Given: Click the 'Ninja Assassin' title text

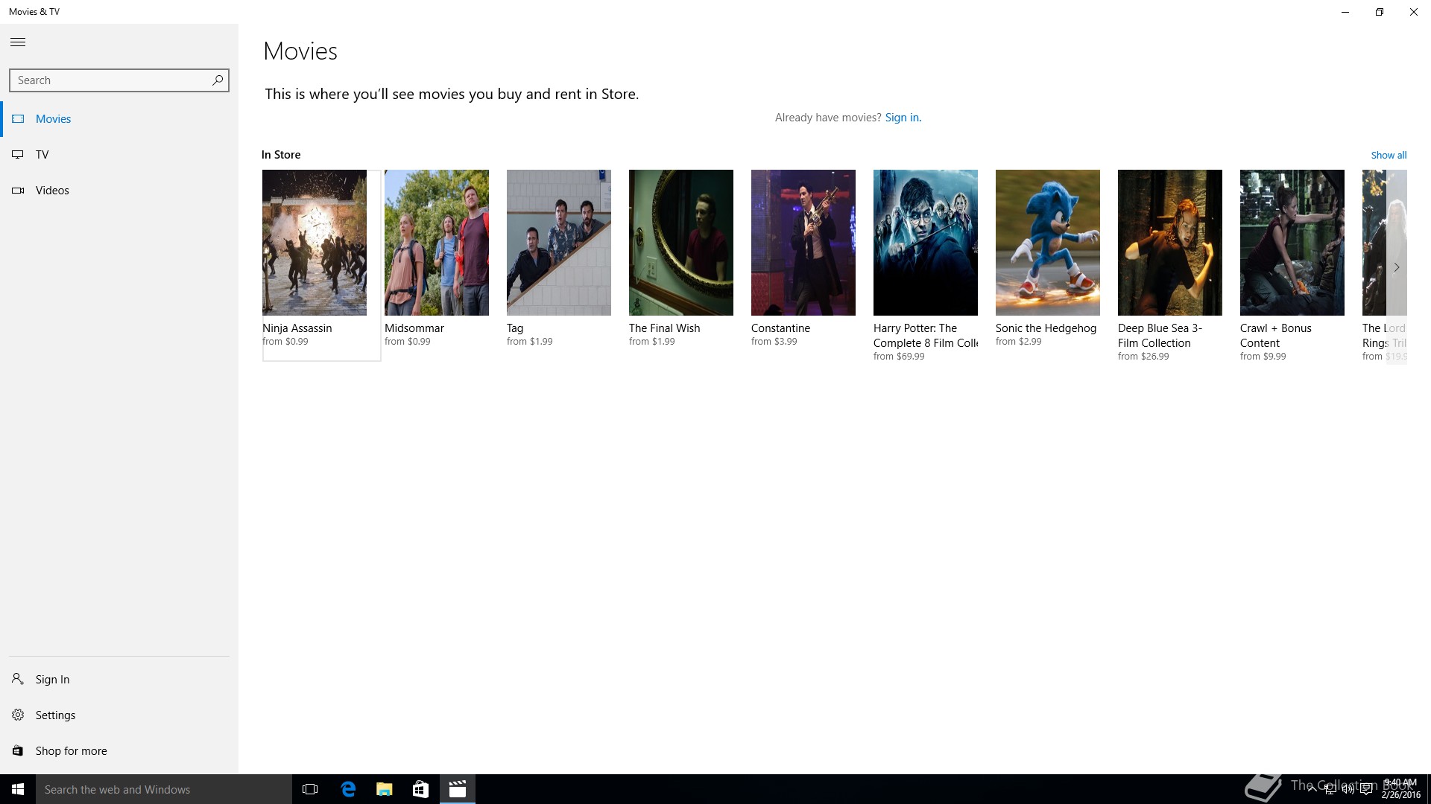Looking at the screenshot, I should click(297, 328).
